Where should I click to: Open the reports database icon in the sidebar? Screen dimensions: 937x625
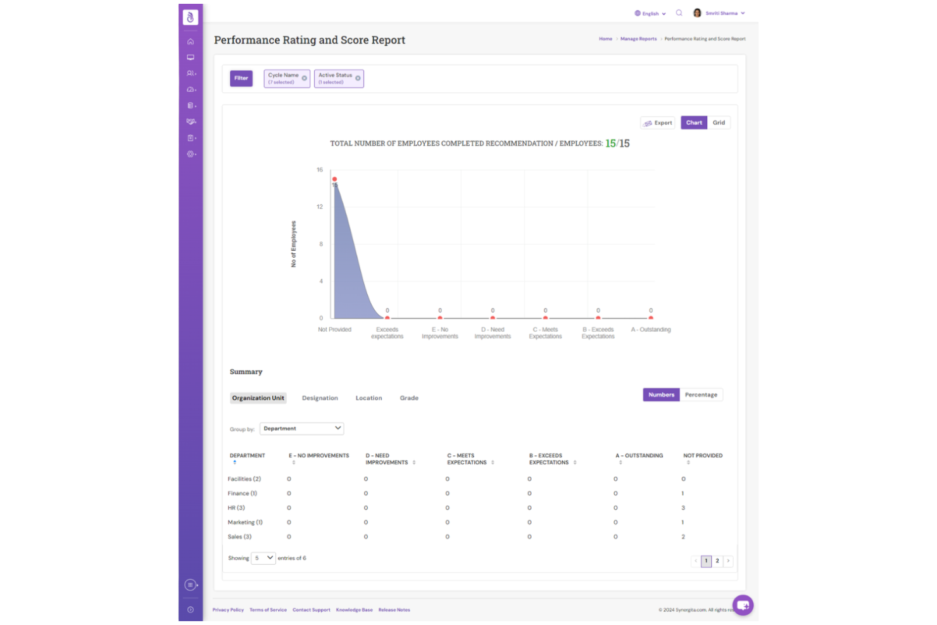coord(190,105)
